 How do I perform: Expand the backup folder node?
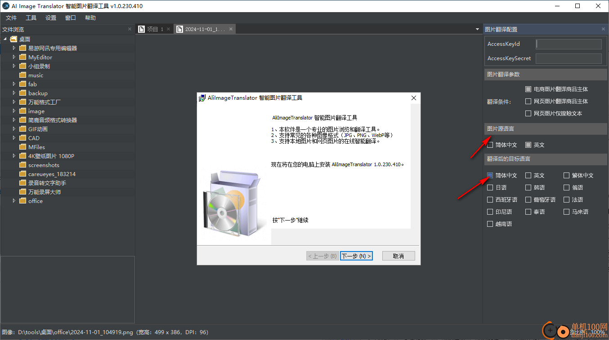point(14,93)
